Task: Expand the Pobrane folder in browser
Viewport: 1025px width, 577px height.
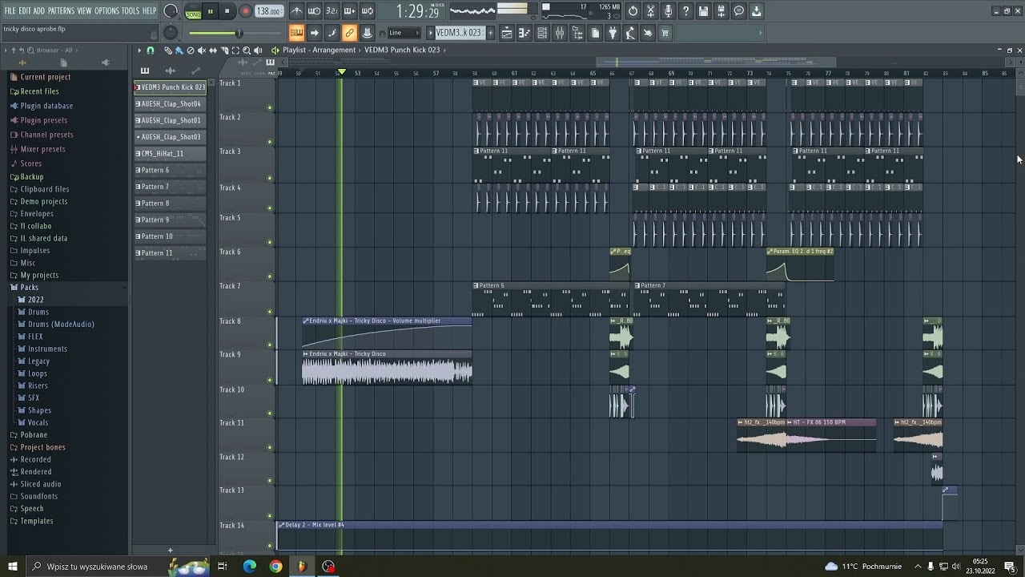Action: click(x=34, y=434)
